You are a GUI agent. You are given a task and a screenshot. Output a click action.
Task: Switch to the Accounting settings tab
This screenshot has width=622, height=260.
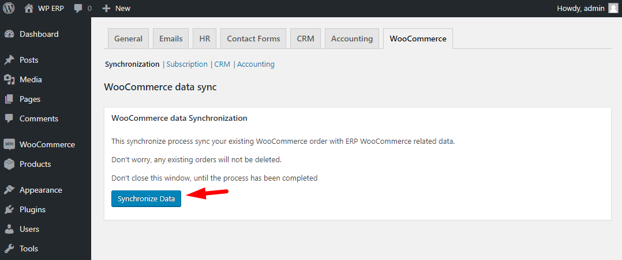[x=352, y=39]
